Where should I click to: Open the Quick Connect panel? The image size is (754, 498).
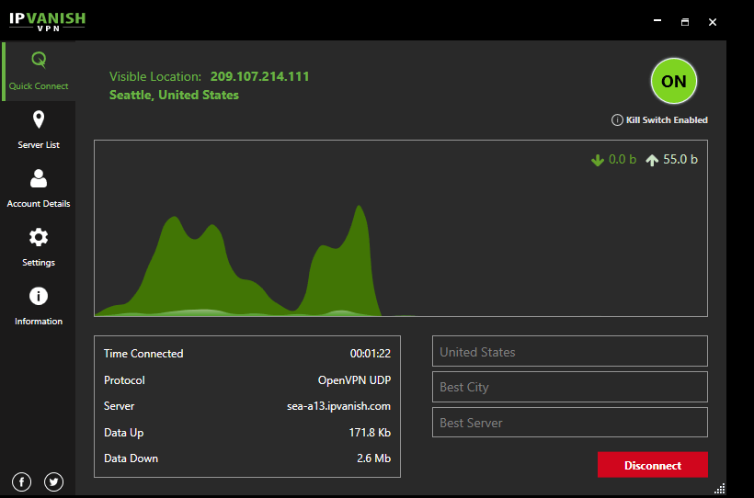39,71
